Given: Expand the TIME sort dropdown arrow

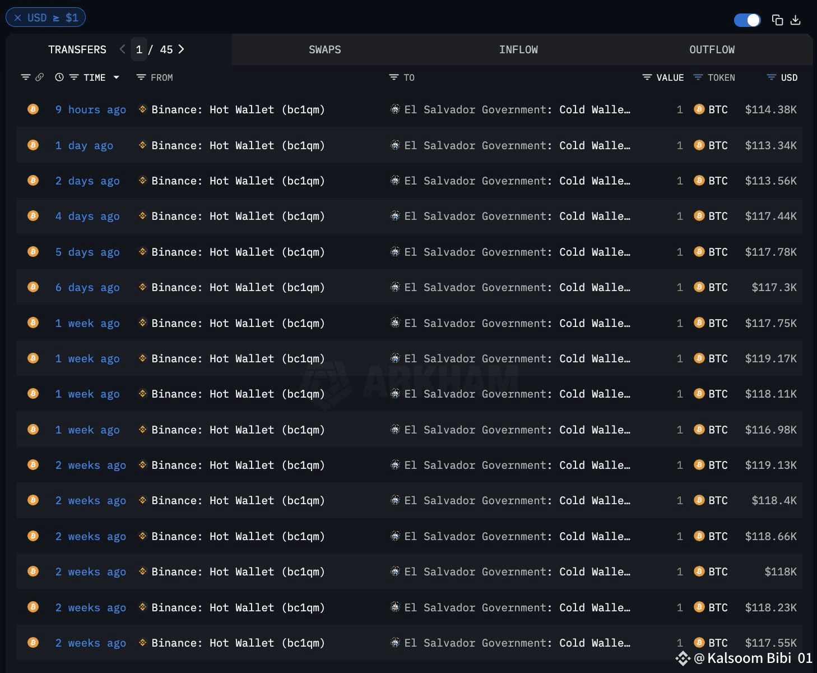Looking at the screenshot, I should (117, 77).
